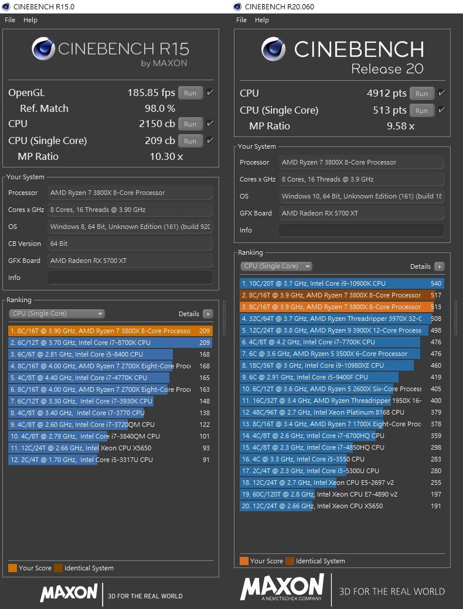Expand ranking Details arrow in R20

(x=440, y=266)
